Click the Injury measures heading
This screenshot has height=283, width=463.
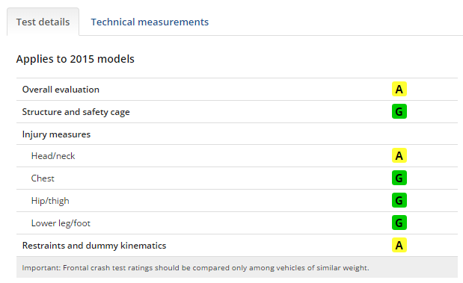[56, 134]
